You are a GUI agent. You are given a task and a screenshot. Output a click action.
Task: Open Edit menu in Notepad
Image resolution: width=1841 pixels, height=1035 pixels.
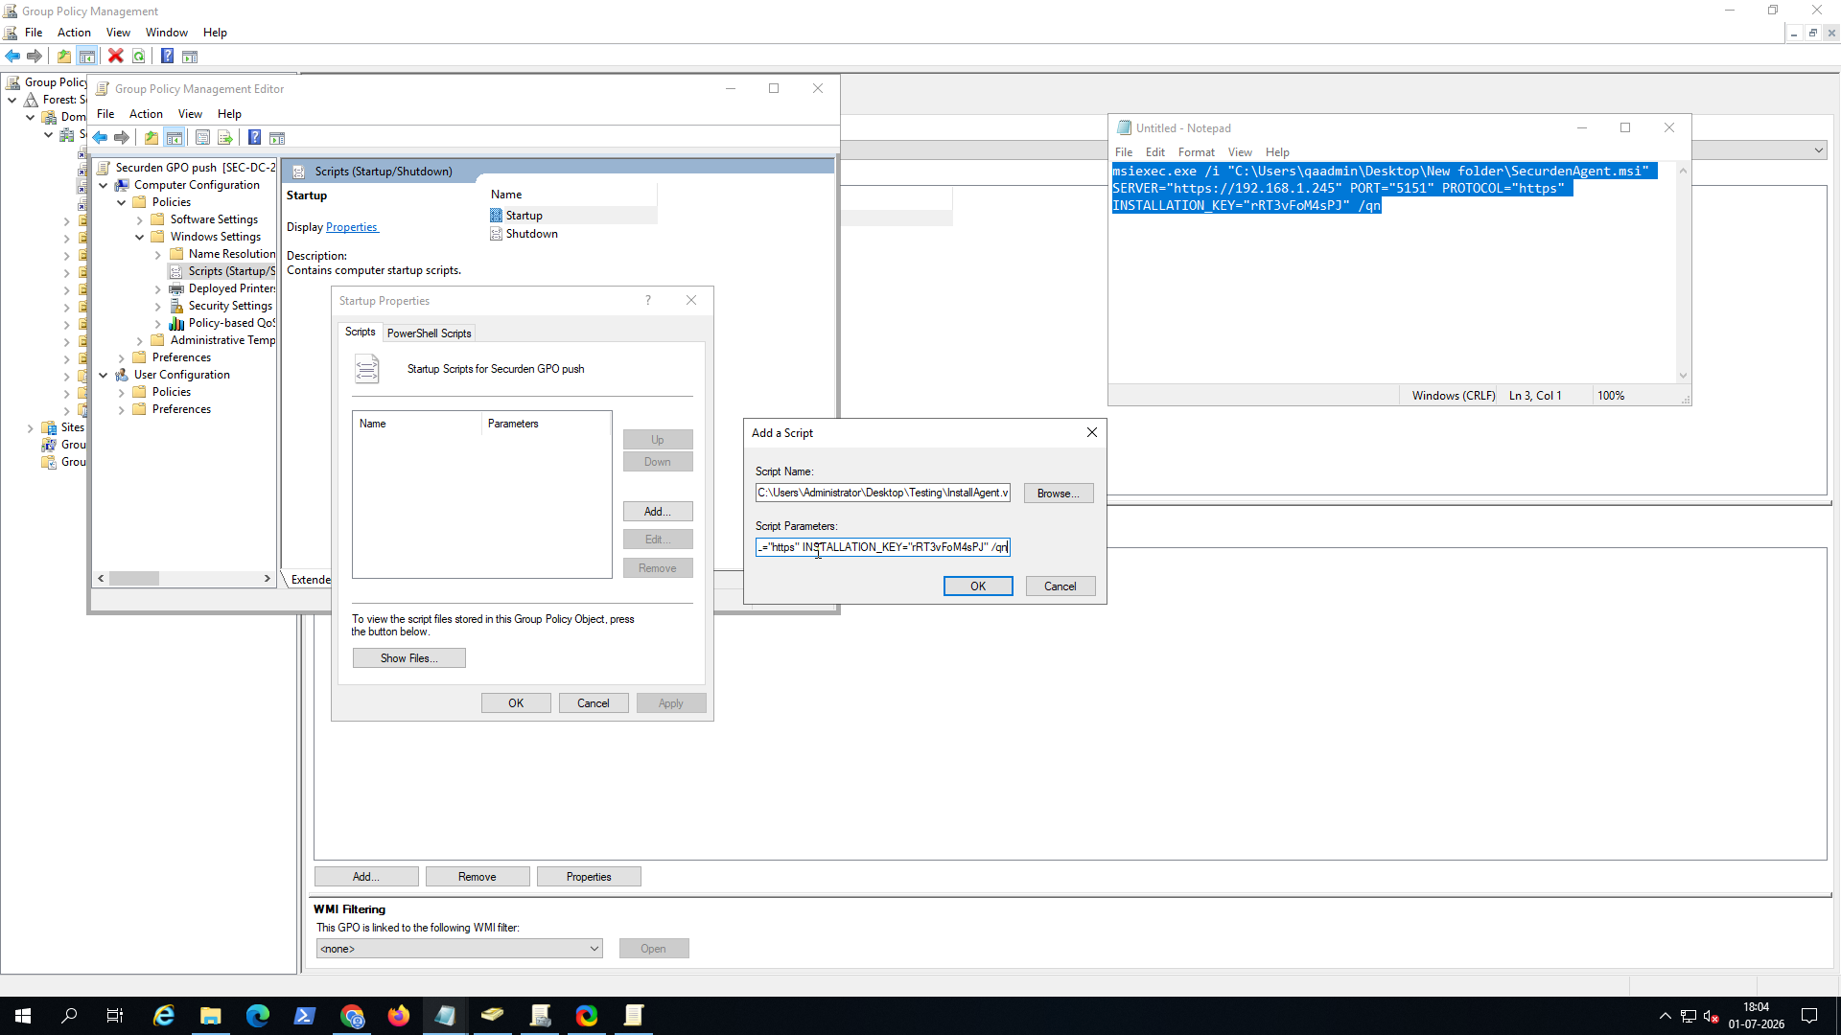click(x=1154, y=152)
